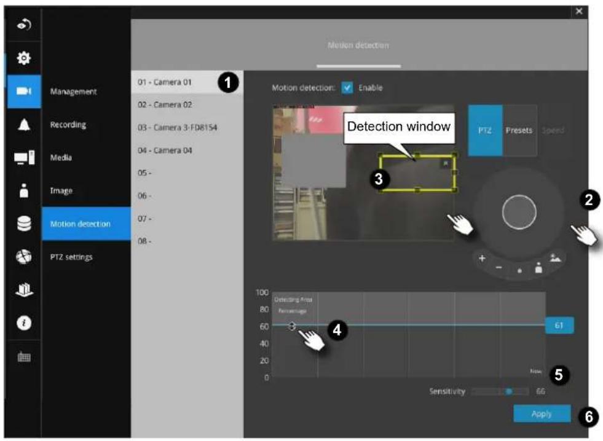Select 03 - Camera 3-FD8154 in list
Image resolution: width=603 pixels, height=441 pixels.
pos(187,128)
